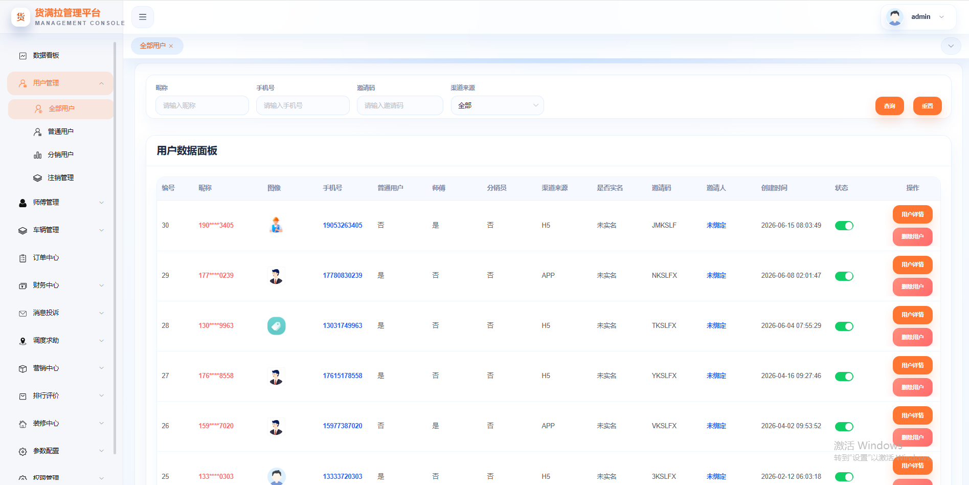Toggle status switch for user 26
The image size is (969, 485).
coord(844,427)
